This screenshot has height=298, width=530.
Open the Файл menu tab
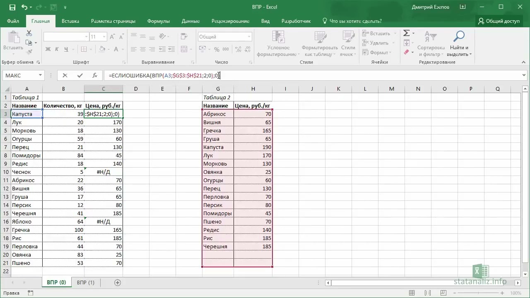pyautogui.click(x=13, y=21)
